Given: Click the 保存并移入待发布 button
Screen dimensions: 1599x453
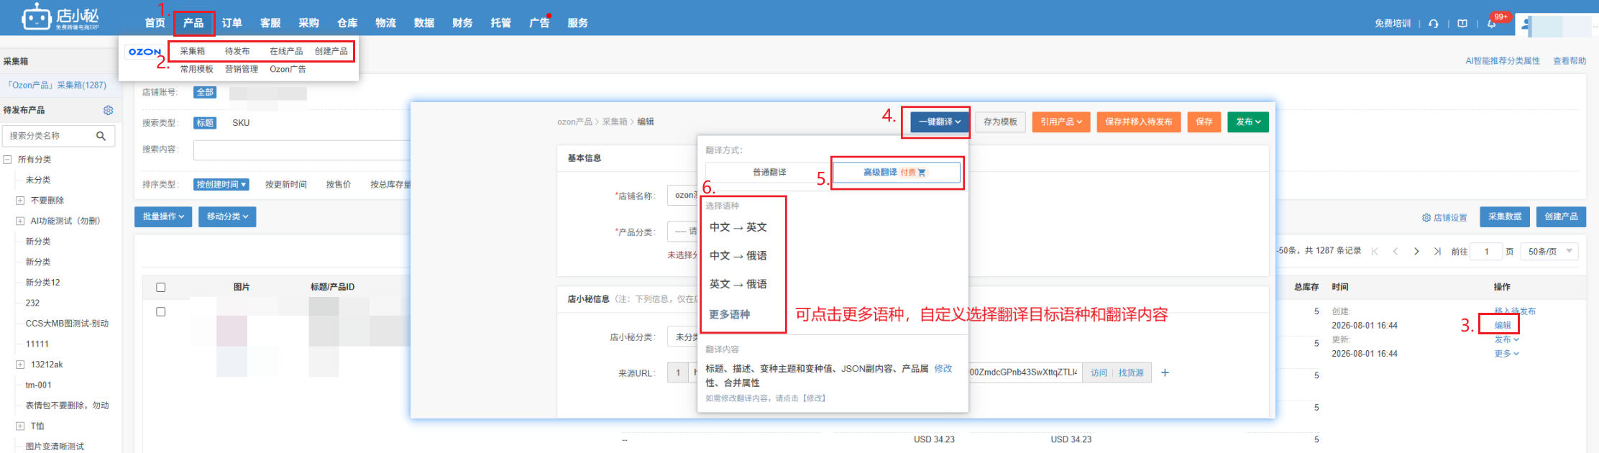Looking at the screenshot, I should tap(1139, 122).
